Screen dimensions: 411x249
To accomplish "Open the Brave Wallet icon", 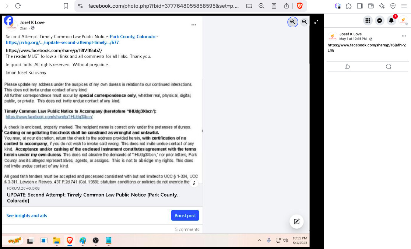I will tap(370, 6).
